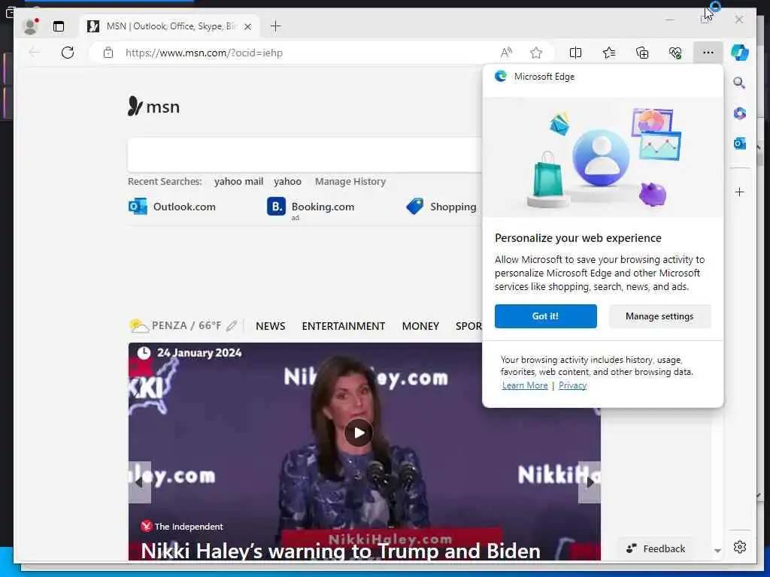Screen dimensions: 770x577
Task: Add sidebar app with plus icon
Action: [740, 192]
